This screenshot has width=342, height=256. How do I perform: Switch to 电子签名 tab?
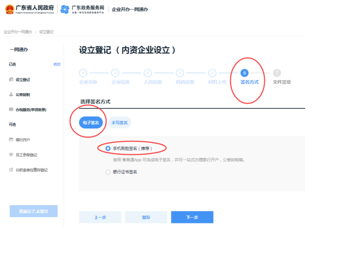coord(91,123)
